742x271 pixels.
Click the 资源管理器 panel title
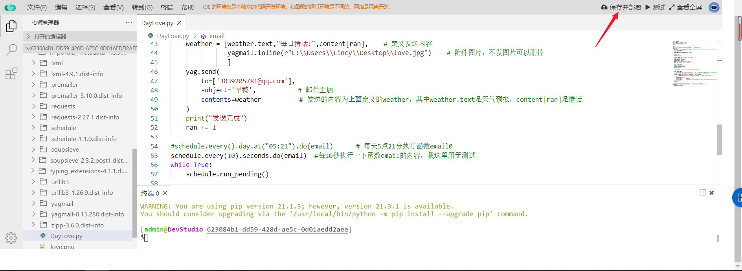click(x=46, y=23)
